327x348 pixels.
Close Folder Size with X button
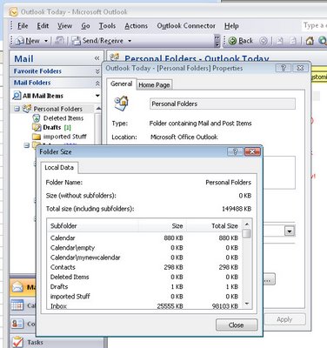(252, 151)
